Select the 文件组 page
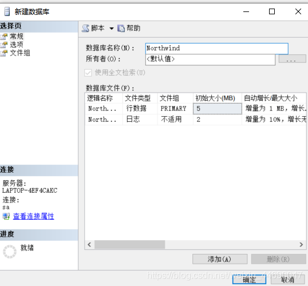Viewport: 308px width, 286px height. point(20,53)
